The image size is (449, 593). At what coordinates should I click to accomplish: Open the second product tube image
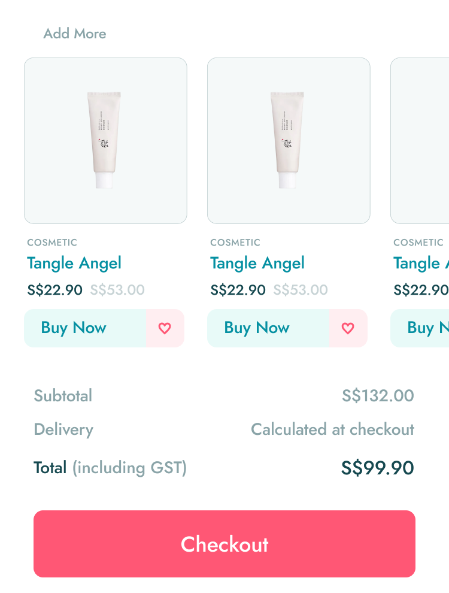coord(289,141)
